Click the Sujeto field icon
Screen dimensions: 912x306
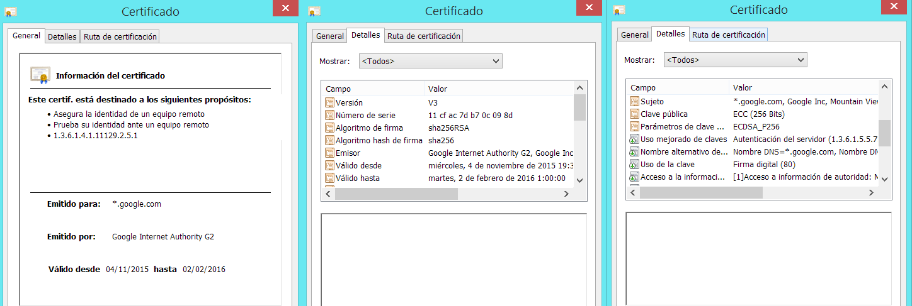pyautogui.click(x=634, y=101)
